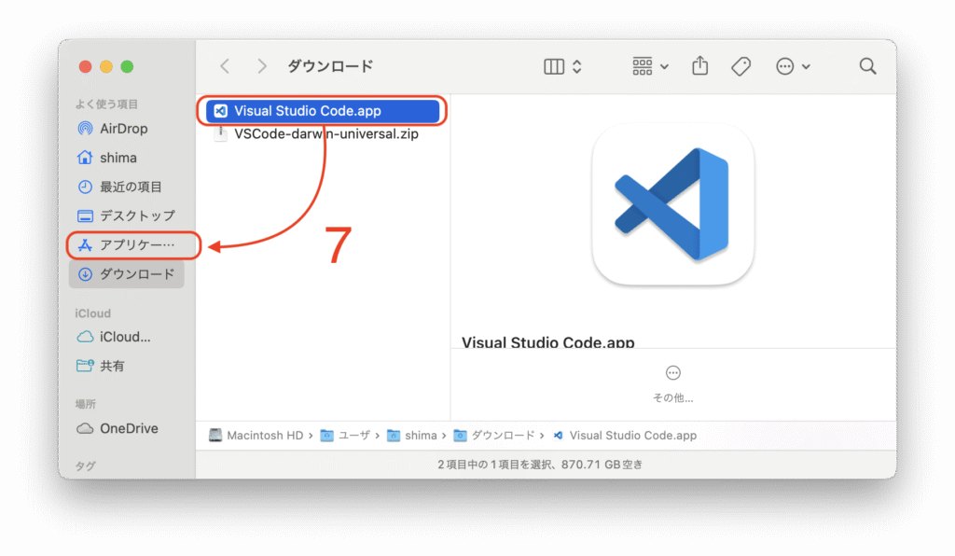Switch to column view icon
The width and height of the screenshot is (955, 556).
pos(554,66)
